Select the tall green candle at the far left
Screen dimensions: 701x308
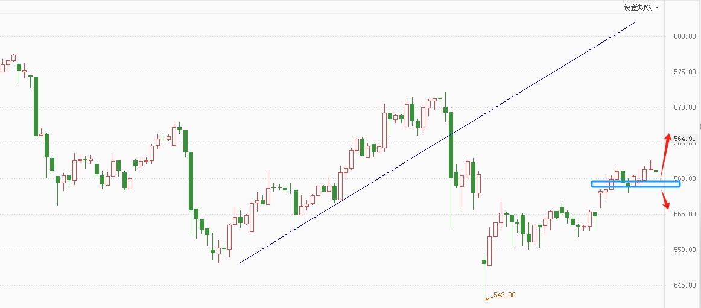(x=36, y=106)
